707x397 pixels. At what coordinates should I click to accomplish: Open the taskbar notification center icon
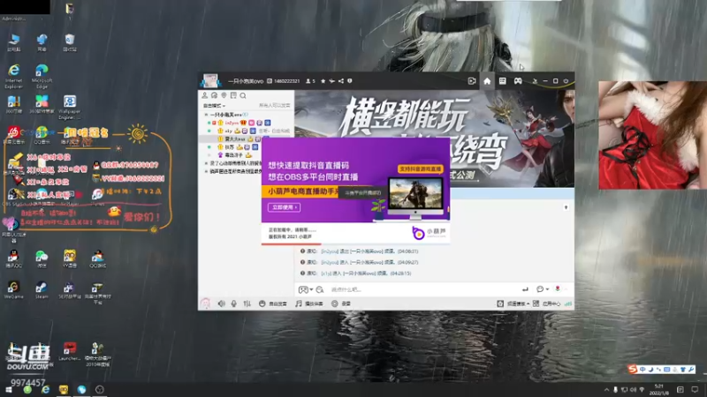695,390
